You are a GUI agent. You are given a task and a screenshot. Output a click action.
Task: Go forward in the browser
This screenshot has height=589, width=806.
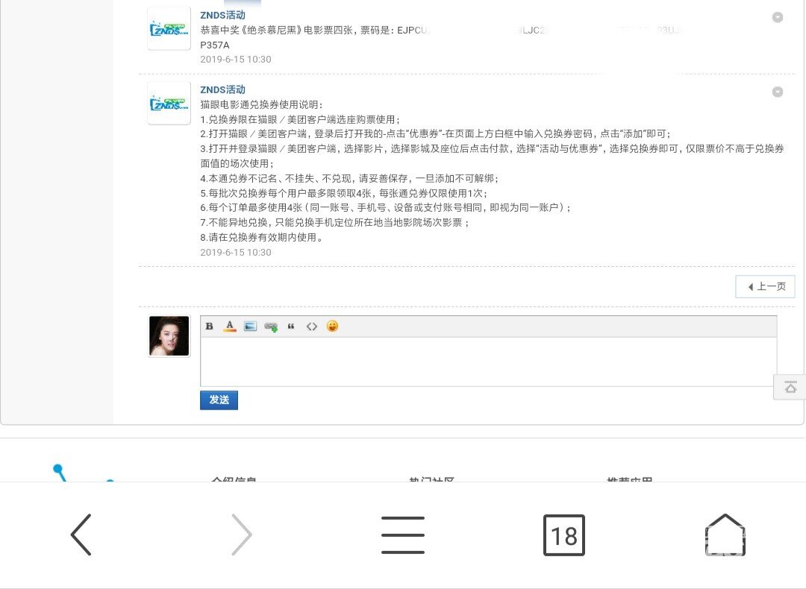point(242,535)
